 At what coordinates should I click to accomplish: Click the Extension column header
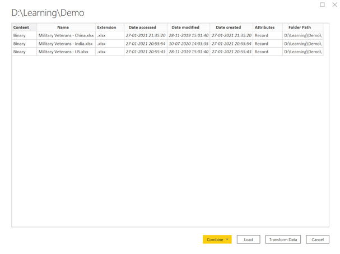pos(106,27)
